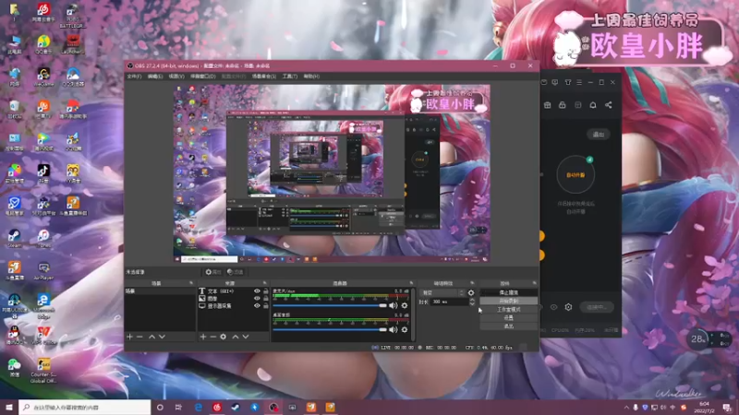Screen dimensions: 739x415
Task: Select the display capture source row
Action: (234, 306)
